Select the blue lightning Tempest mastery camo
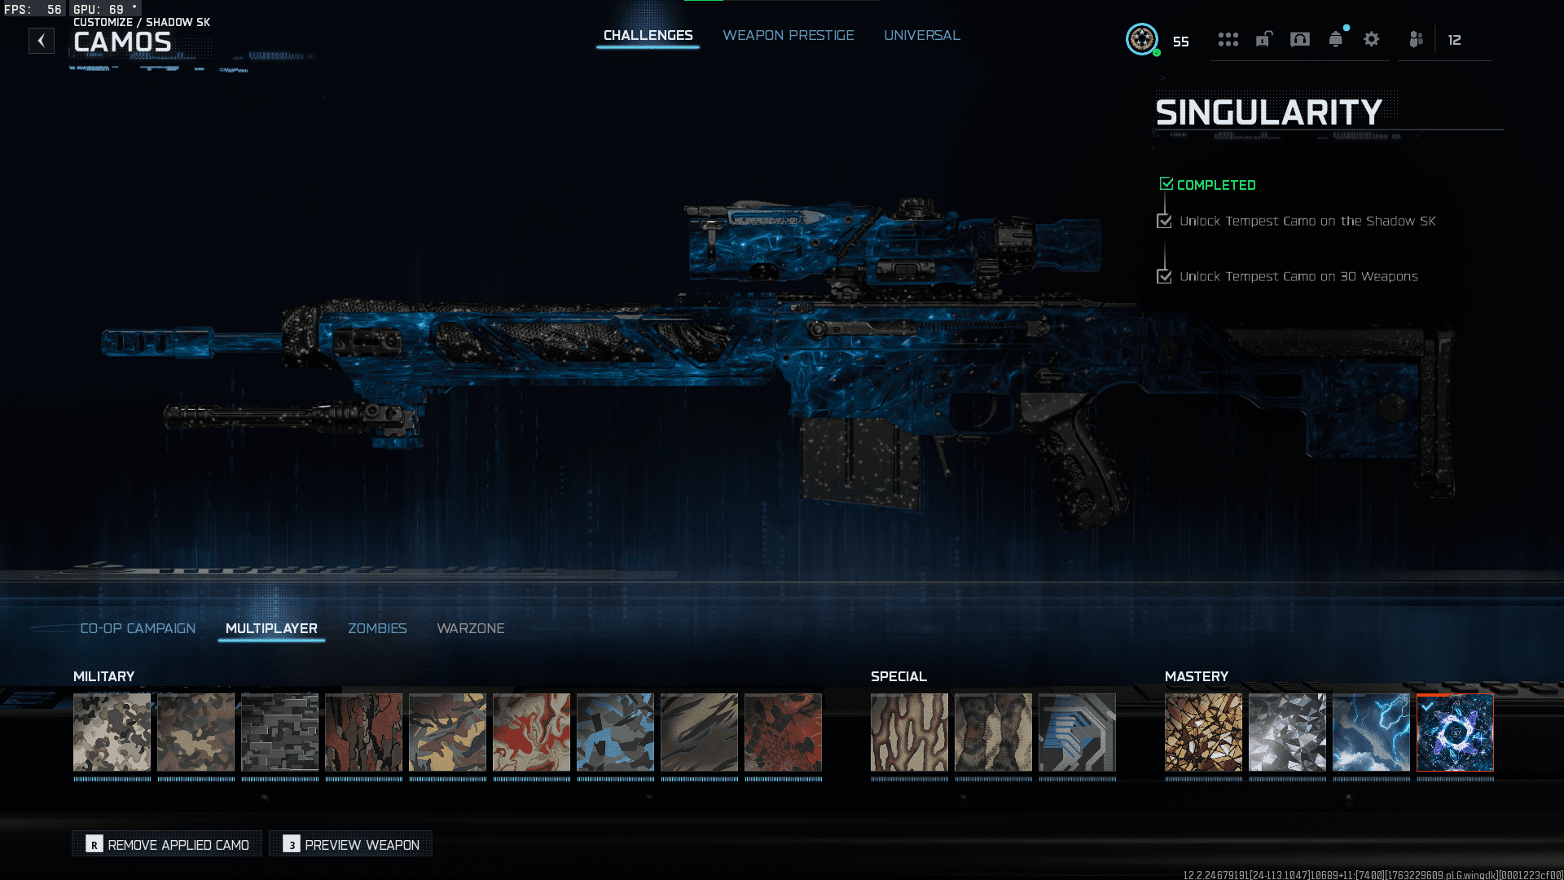The width and height of the screenshot is (1564, 880). (1371, 732)
